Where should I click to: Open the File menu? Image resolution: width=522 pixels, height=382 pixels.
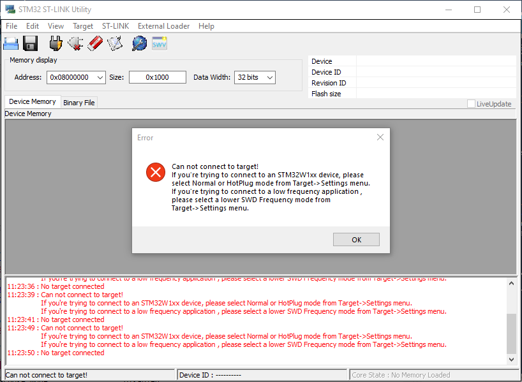(x=11, y=26)
